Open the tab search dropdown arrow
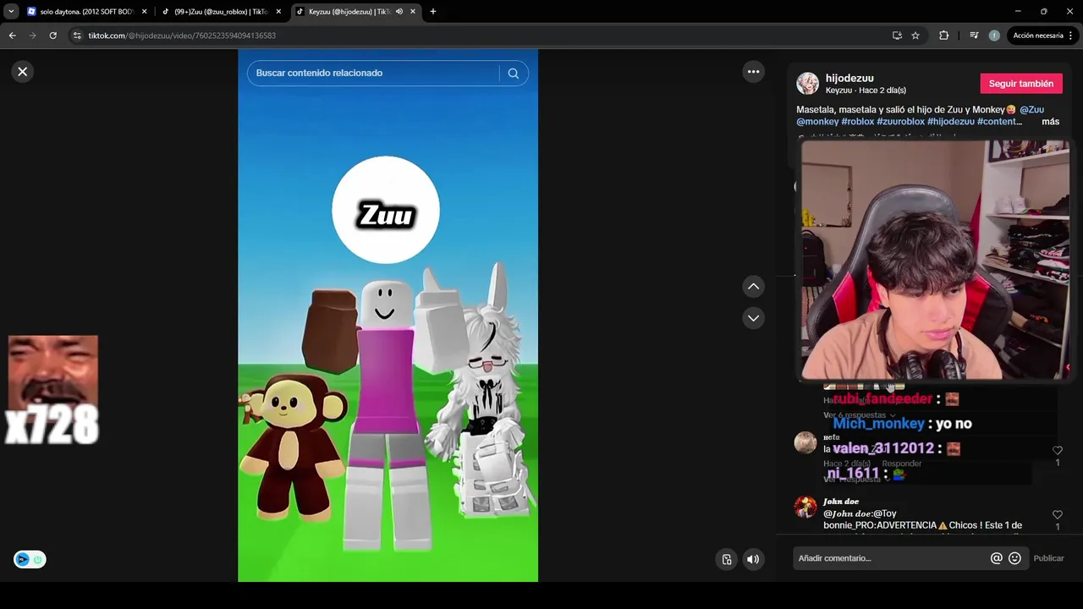 tap(11, 12)
